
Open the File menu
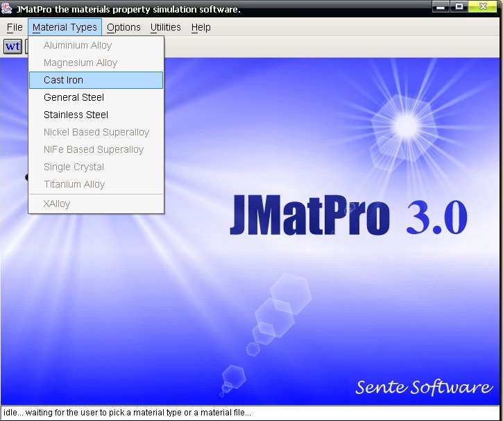coord(15,27)
